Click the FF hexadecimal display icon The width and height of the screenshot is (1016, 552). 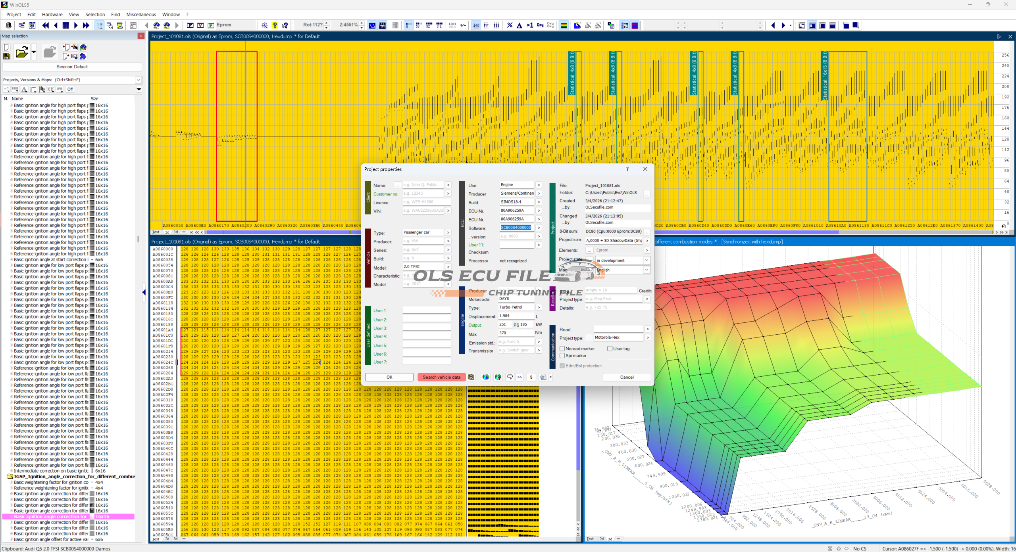tap(486, 25)
